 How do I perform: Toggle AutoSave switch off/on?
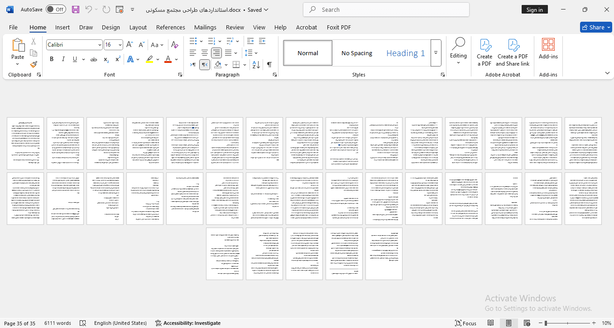[x=56, y=10]
